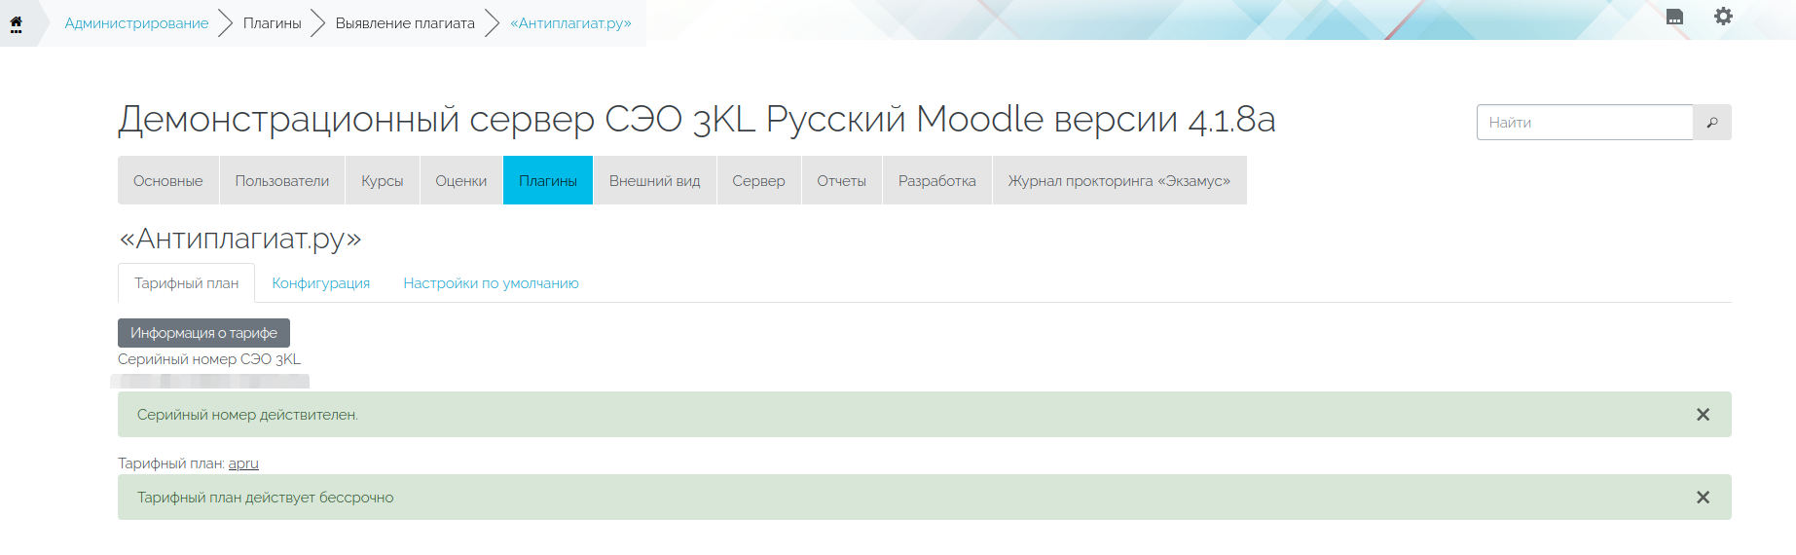The width and height of the screenshot is (1796, 555).
Task: Click the 'Серийный номер действителен.' message text
Action: 247,415
